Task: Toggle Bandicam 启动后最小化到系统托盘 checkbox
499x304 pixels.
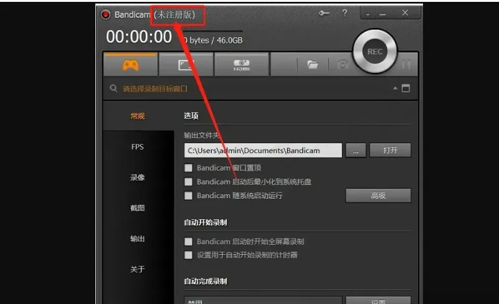Action: tap(188, 182)
